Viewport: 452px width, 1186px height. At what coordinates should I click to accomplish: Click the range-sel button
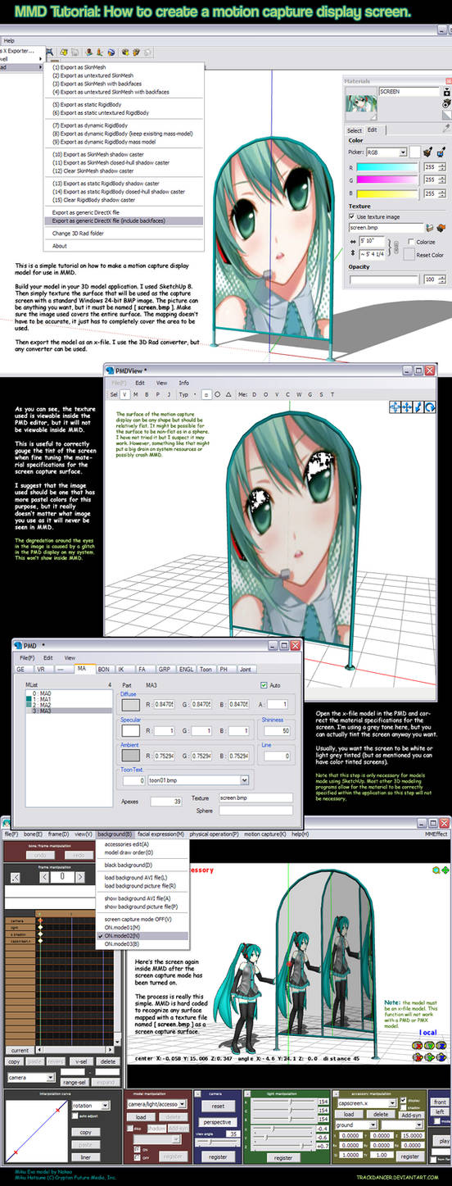point(75,1082)
